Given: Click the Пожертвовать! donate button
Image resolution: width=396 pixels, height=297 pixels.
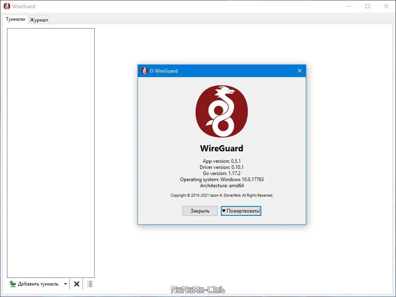Looking at the screenshot, I should click(x=241, y=211).
